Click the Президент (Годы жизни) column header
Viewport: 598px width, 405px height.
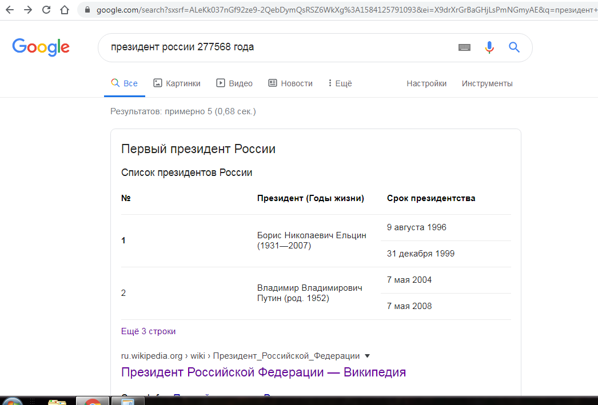tap(310, 198)
